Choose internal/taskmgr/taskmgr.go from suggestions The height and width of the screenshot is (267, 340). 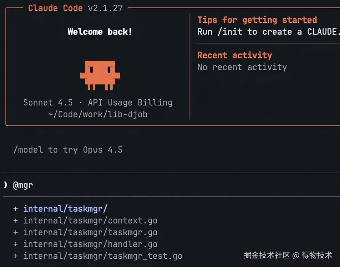click(90, 233)
